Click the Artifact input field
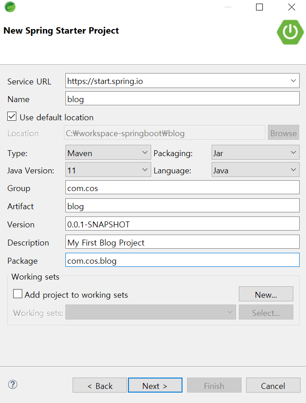The width and height of the screenshot is (306, 403). pyautogui.click(x=183, y=205)
